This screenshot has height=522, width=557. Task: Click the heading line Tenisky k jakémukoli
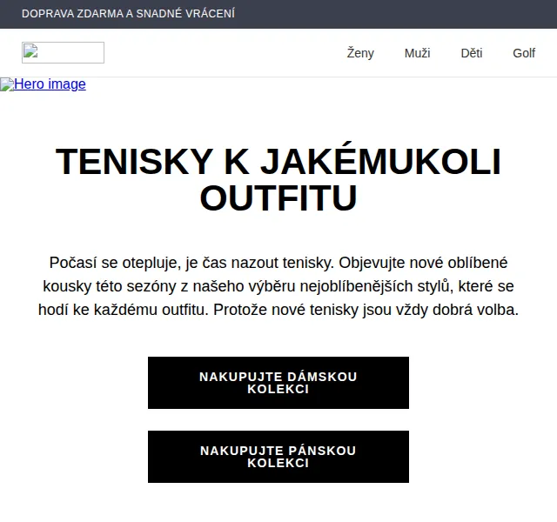278,160
